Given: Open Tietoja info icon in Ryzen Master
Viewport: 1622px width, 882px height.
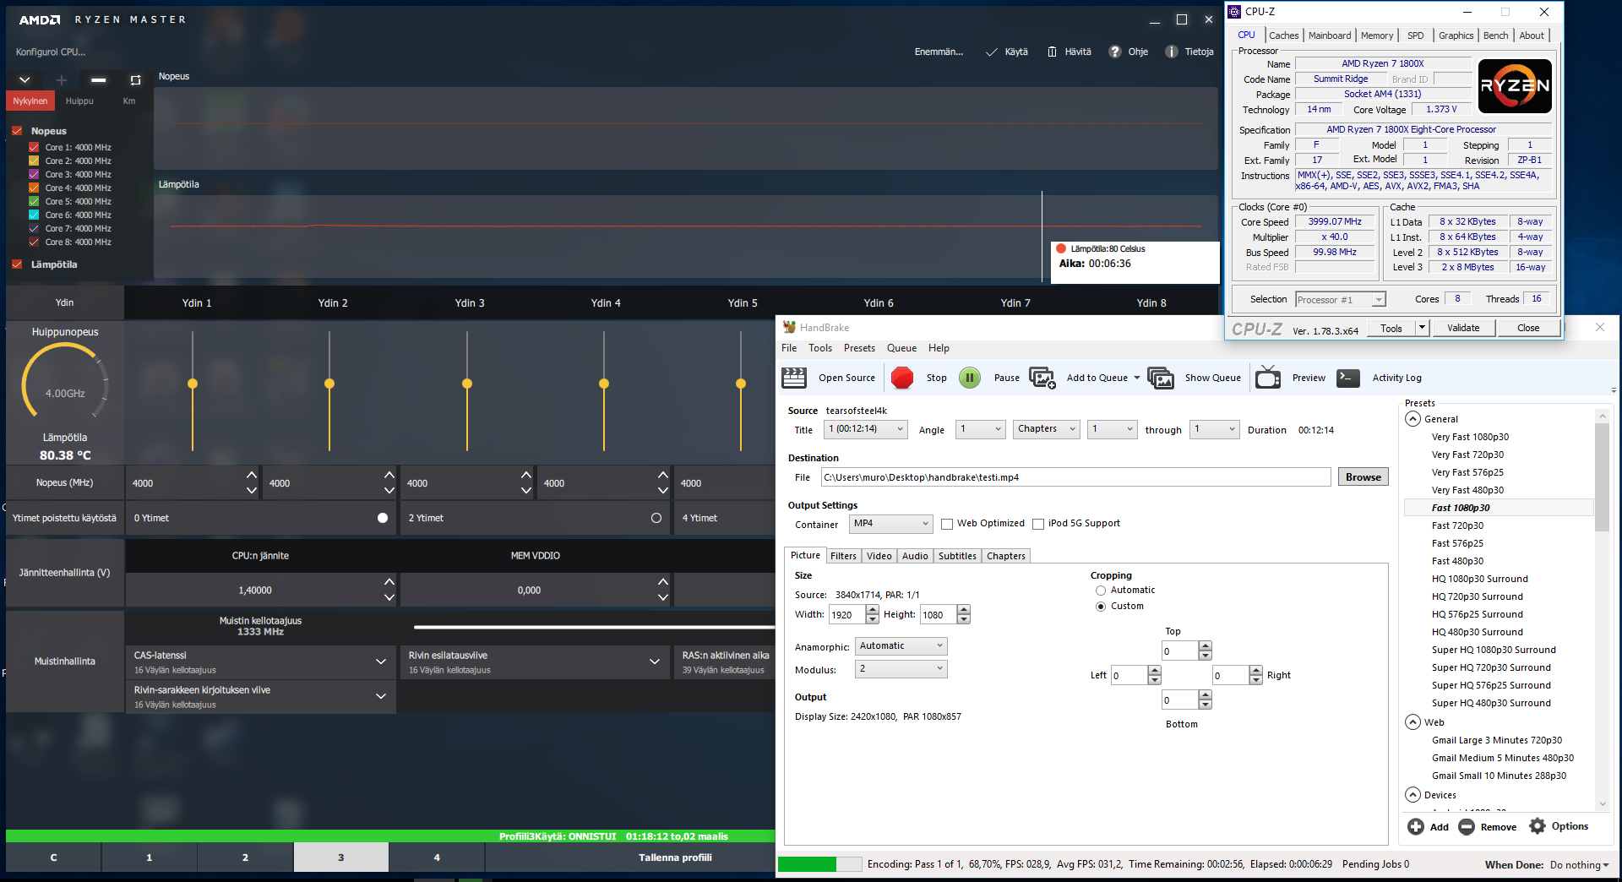Looking at the screenshot, I should tap(1172, 52).
